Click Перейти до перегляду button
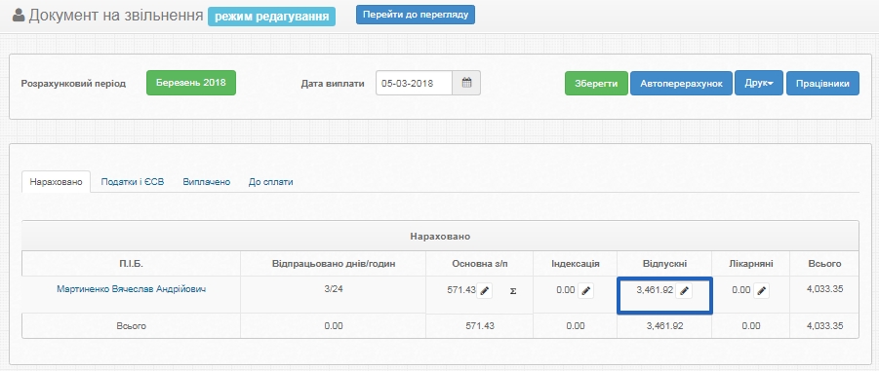The height and width of the screenshot is (371, 879). point(416,15)
